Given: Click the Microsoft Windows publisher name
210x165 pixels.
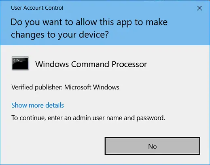Looking at the screenshot, I should pyautogui.click(x=92, y=87).
